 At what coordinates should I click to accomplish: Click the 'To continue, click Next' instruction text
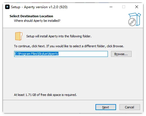tap(69, 46)
